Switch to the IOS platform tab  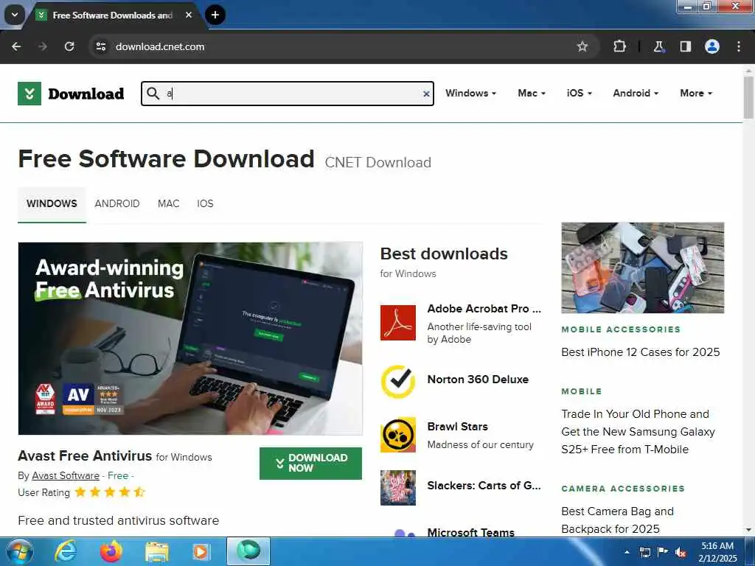tap(205, 203)
